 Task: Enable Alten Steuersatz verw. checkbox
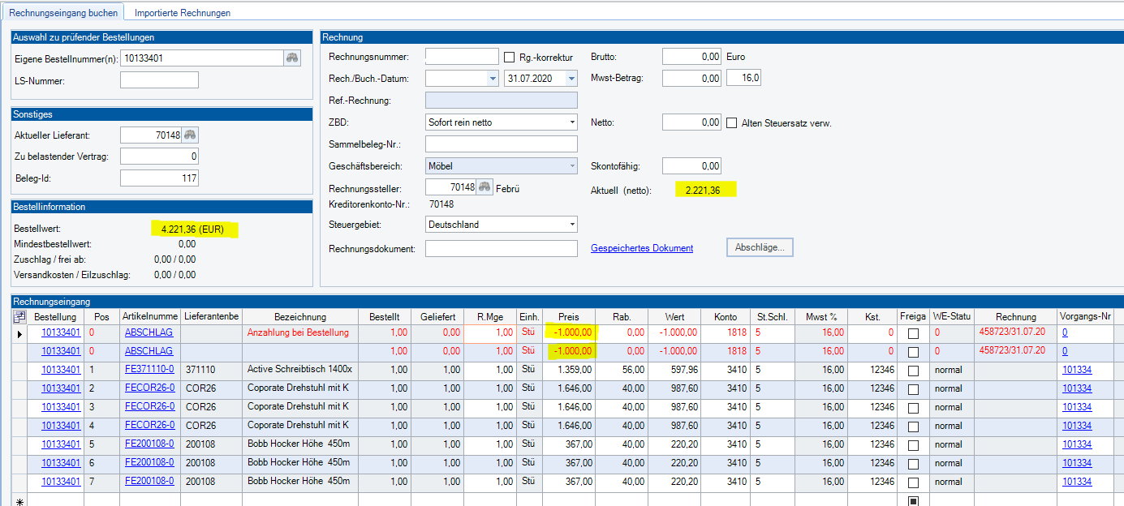click(x=732, y=123)
